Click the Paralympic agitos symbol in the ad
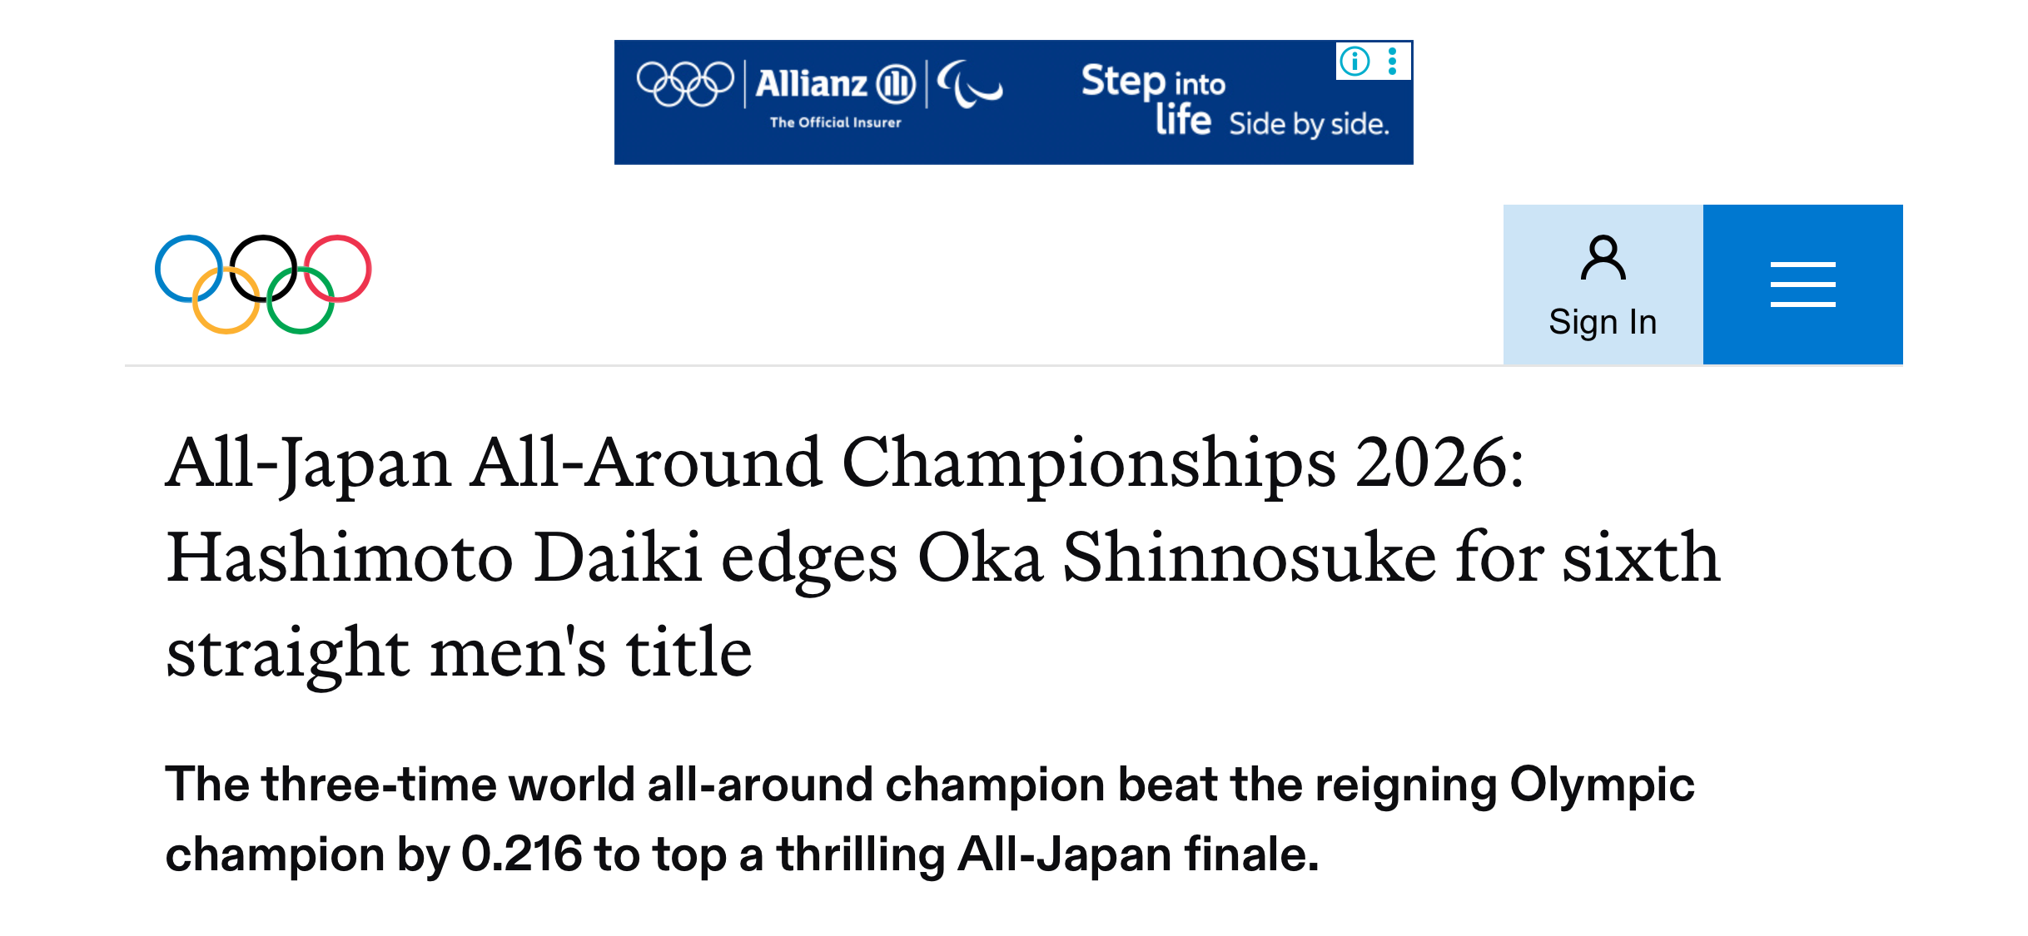Image resolution: width=2028 pixels, height=936 pixels. pos(968,84)
